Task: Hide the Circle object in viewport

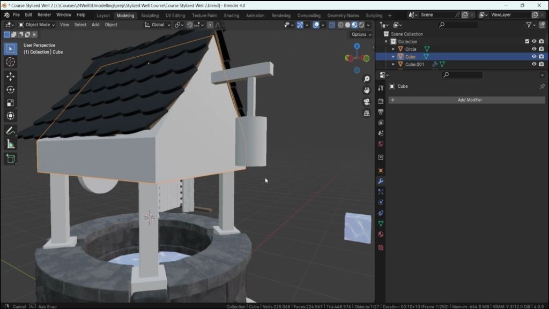Action: coord(534,49)
